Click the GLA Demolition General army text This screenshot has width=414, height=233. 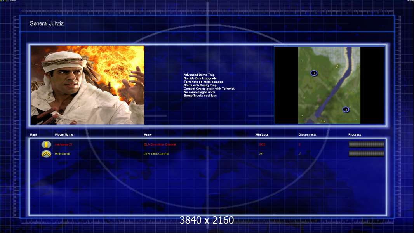tap(160, 144)
